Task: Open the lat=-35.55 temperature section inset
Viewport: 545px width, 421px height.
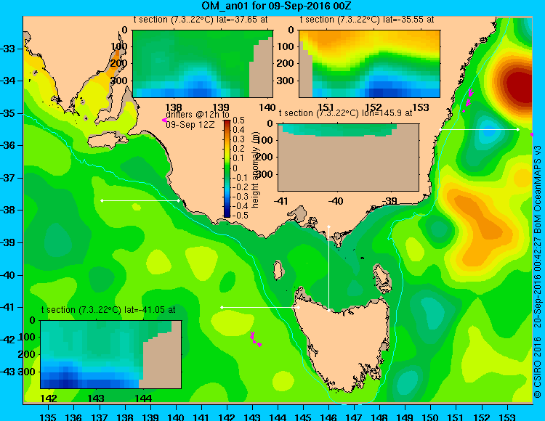Action: click(x=369, y=64)
